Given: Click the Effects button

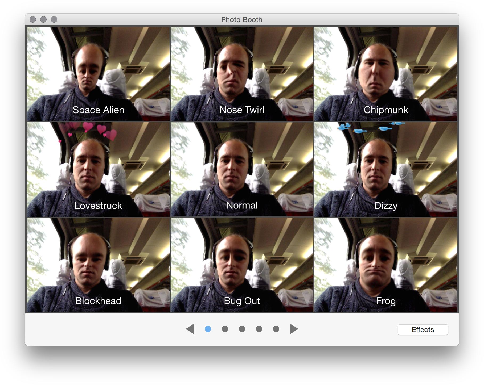Looking at the screenshot, I should click(423, 330).
